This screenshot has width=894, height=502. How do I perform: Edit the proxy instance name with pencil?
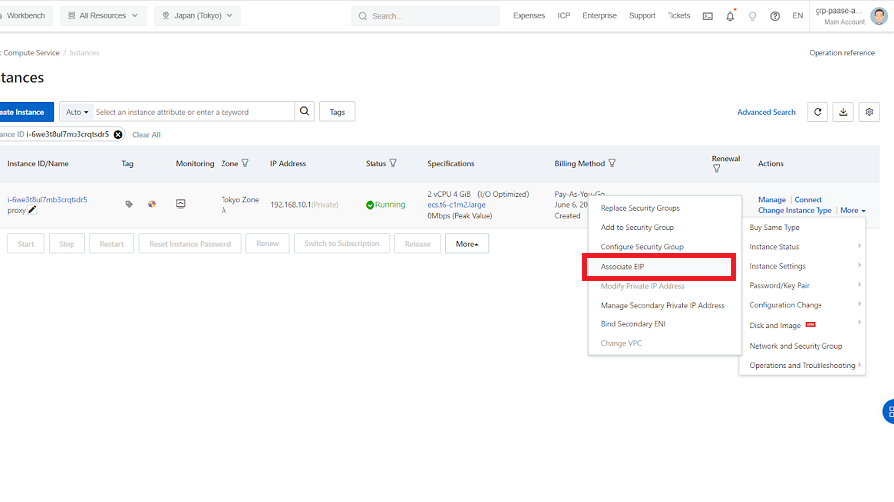coord(32,210)
